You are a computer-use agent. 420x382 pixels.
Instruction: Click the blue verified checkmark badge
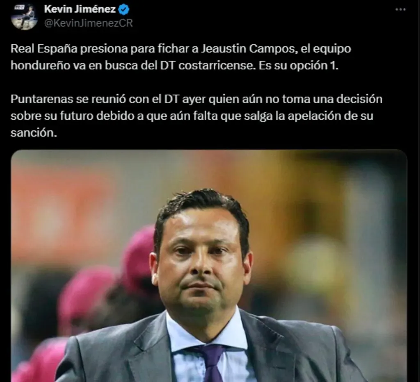(x=124, y=10)
